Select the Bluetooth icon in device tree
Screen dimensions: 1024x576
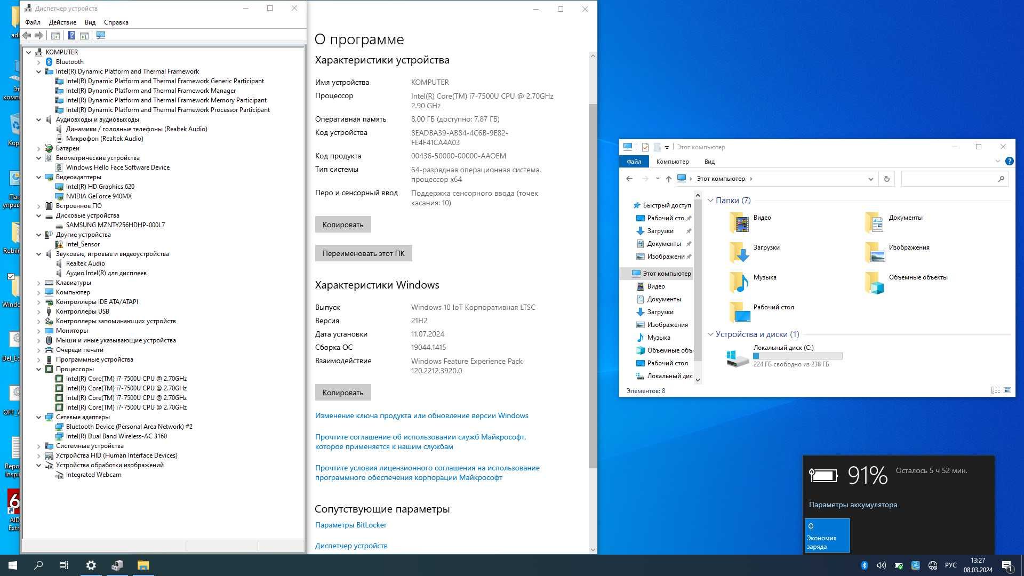49,62
